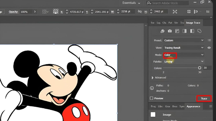Click the Colors value field showing 30
The height and width of the screenshot is (121, 216).
point(207,68)
